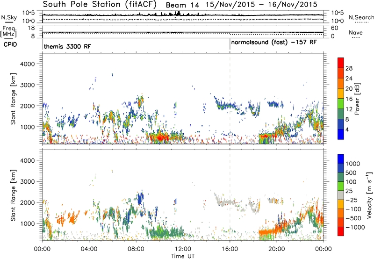Click the CPID change line before 'normalsound'

(230, 44)
